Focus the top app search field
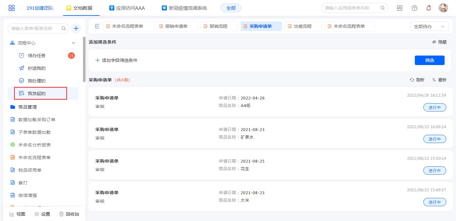Image resolution: width=456 pixels, height=221 pixels. pyautogui.click(x=351, y=8)
